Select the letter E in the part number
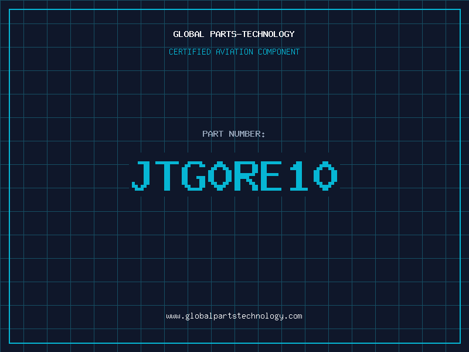 [x=273, y=176]
